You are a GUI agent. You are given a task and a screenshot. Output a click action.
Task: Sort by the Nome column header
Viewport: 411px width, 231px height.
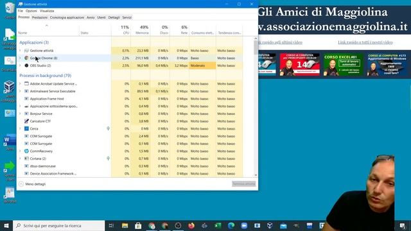pyautogui.click(x=48, y=30)
